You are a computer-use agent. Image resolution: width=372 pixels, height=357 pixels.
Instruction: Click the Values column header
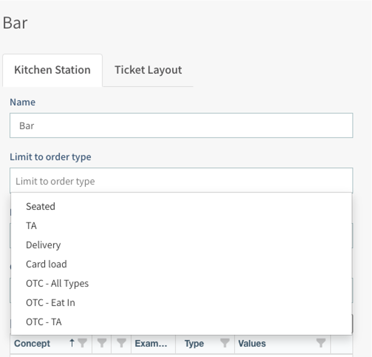(x=252, y=343)
